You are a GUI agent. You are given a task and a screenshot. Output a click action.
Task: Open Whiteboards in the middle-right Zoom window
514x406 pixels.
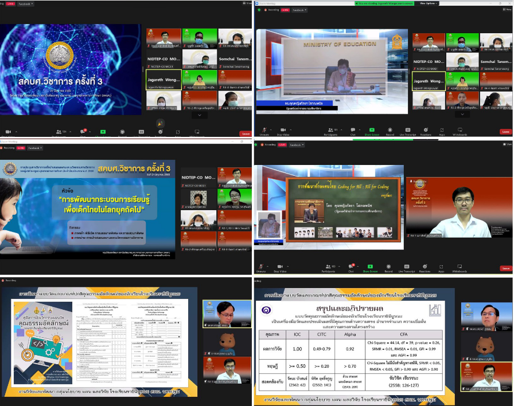[460, 268]
